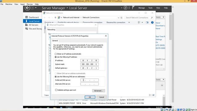Click the Dashboard sidebar icon

(26, 17)
